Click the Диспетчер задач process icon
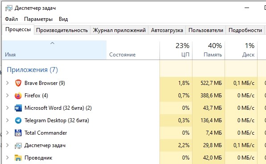Image resolution: width=266 pixels, height=164 pixels. pyautogui.click(x=18, y=145)
